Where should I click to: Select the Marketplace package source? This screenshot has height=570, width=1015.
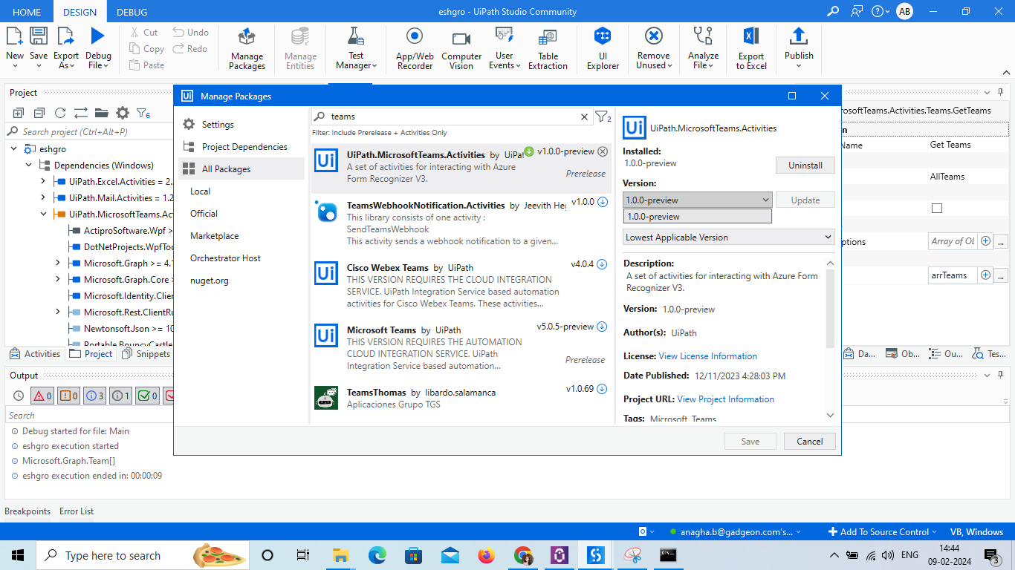[215, 236]
